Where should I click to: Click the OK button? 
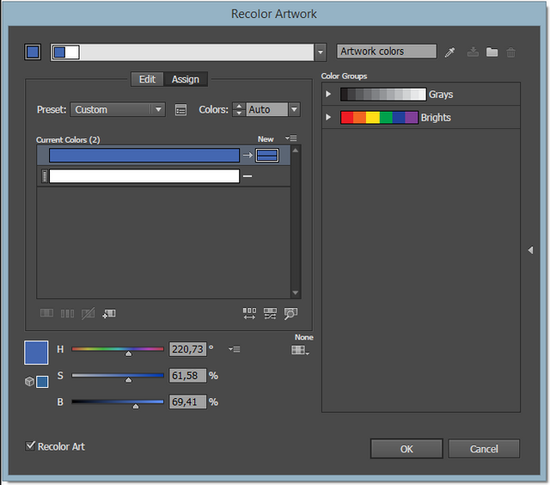[x=406, y=449]
